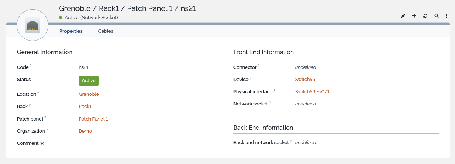This screenshot has height=164, width=455.
Task: Follow the Patch Panel 1 link
Action: click(93, 119)
